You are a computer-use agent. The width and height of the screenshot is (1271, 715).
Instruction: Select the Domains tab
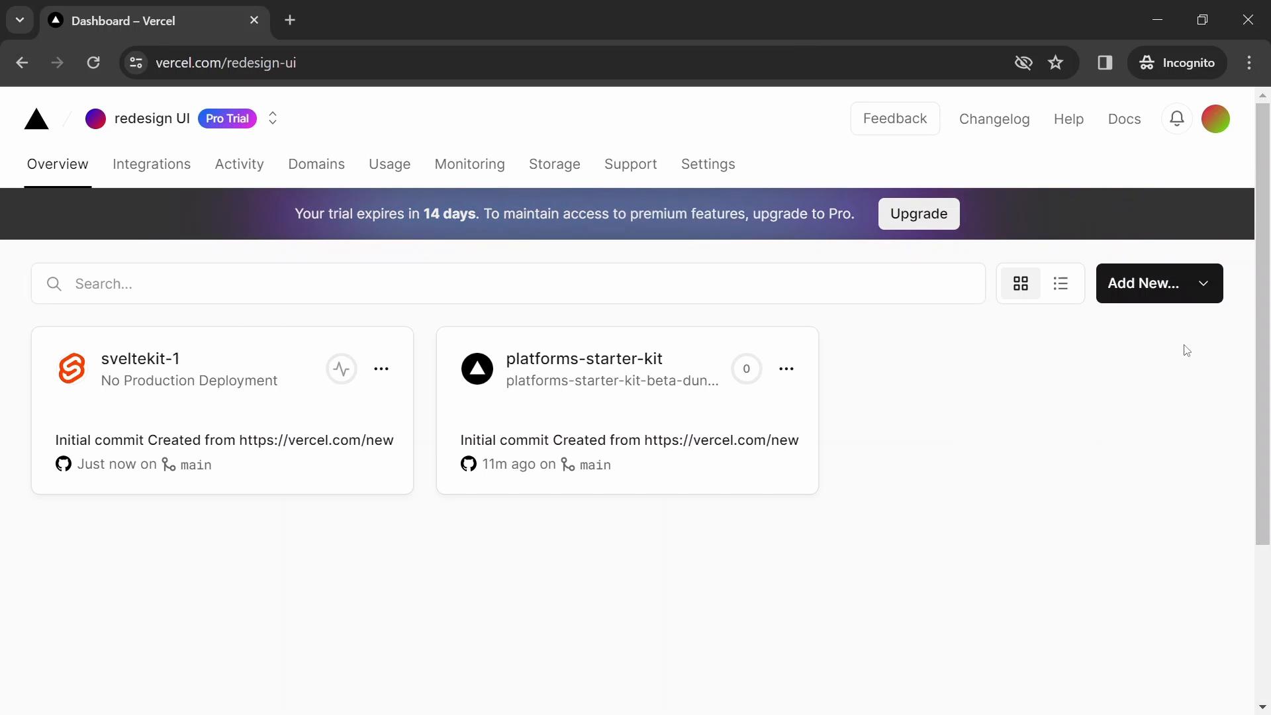pyautogui.click(x=317, y=164)
